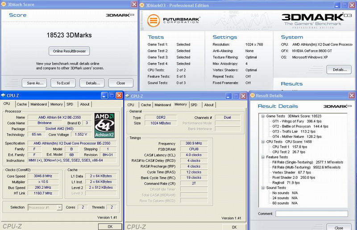The image size is (357, 230).
Task: Click OK in the middle CPU-Z window
Action: point(234,227)
